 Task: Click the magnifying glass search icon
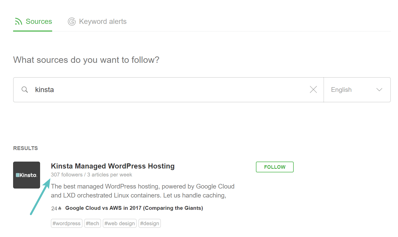pyautogui.click(x=25, y=90)
